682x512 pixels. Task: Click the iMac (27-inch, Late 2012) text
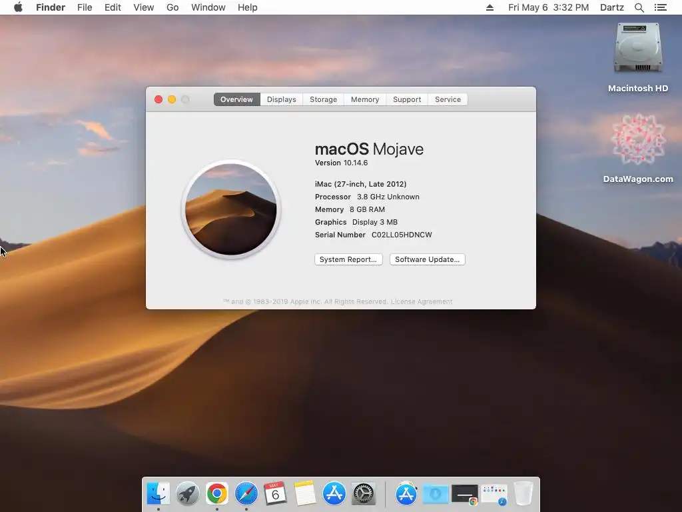pyautogui.click(x=360, y=184)
